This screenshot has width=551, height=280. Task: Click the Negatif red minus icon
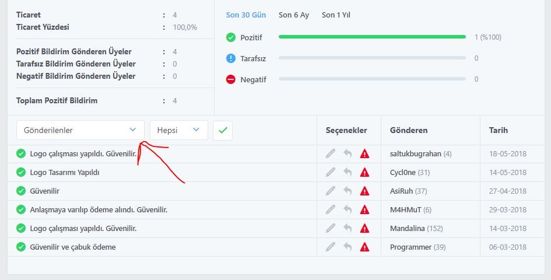tap(230, 79)
